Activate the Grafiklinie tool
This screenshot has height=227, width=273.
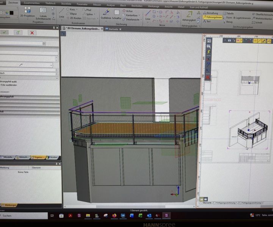point(106,14)
